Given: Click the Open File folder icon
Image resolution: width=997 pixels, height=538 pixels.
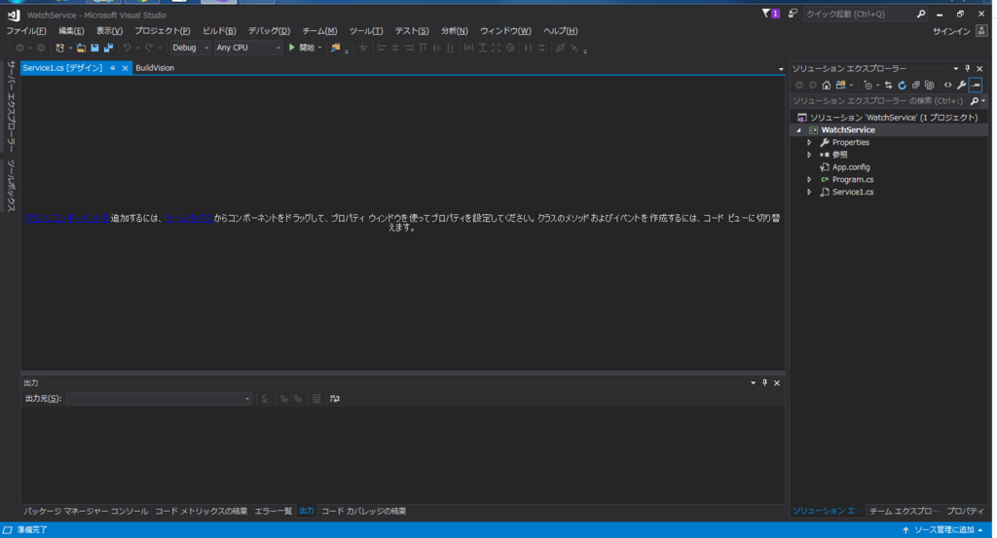Looking at the screenshot, I should click(81, 48).
